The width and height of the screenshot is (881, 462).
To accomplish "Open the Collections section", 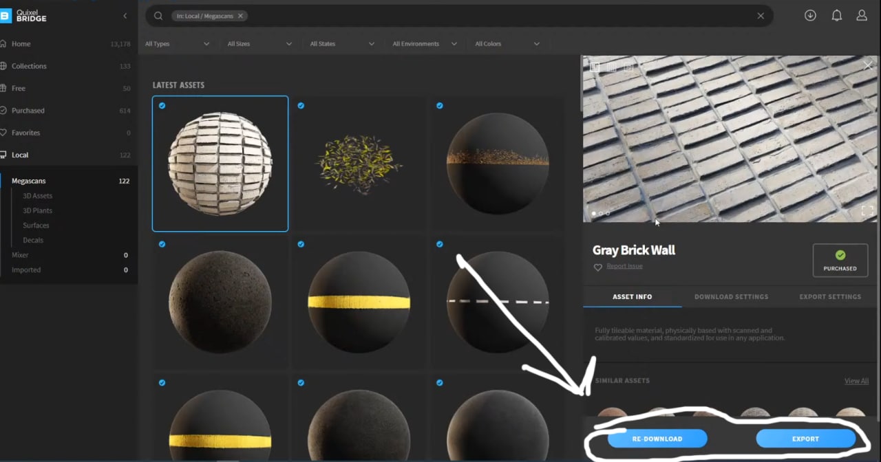I will (65, 66).
